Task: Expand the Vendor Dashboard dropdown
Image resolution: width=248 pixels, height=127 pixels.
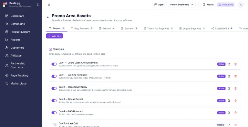Action: point(182,5)
